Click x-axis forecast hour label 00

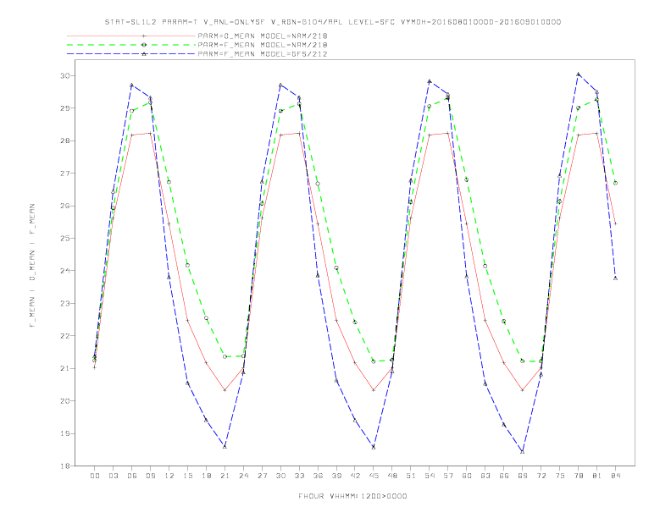[x=95, y=476]
